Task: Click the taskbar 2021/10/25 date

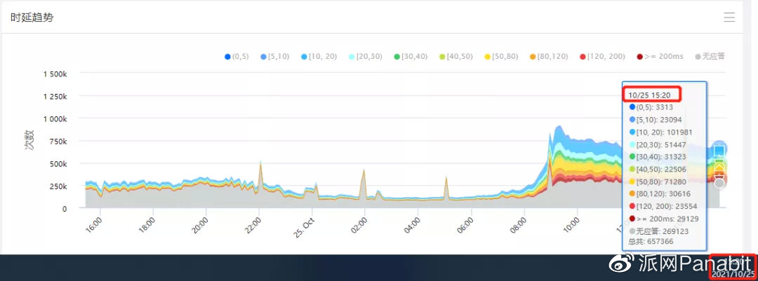Action: click(x=732, y=274)
